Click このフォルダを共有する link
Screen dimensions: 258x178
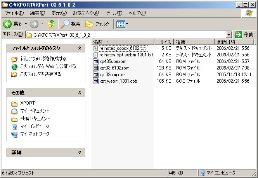[41, 74]
